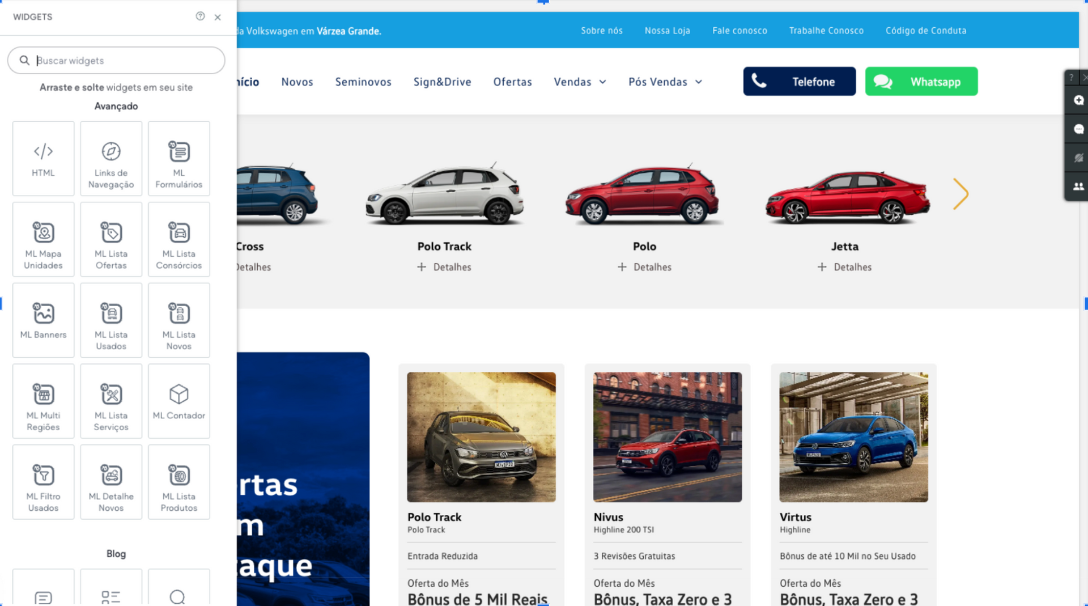
Task: Choose the ML Lista Produtos widget
Action: (x=179, y=482)
